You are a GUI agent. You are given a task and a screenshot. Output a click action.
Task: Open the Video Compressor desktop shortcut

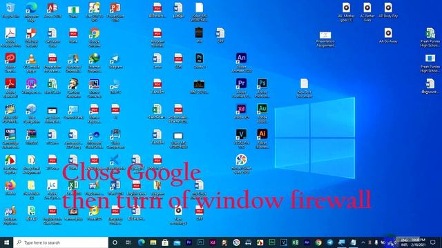click(115, 139)
